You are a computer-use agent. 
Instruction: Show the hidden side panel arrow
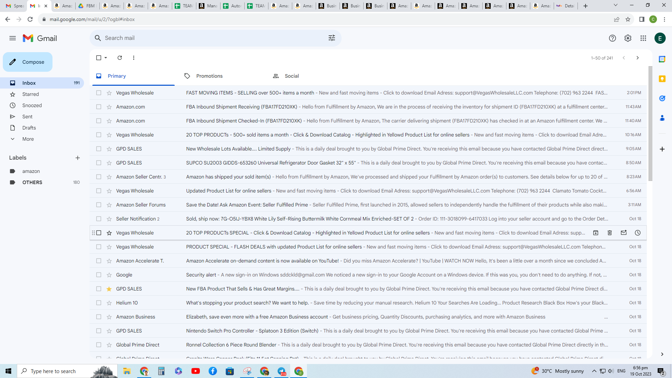(662, 354)
